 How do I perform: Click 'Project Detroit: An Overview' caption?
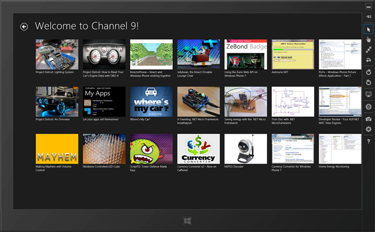tap(53, 120)
